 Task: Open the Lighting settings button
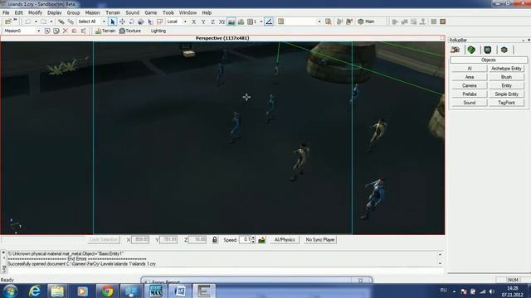tap(156, 31)
